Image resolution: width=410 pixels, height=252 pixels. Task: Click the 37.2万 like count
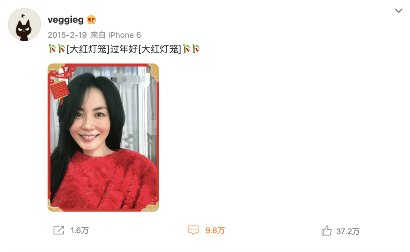348,232
